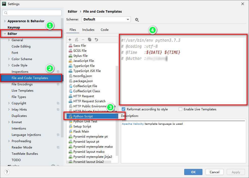The width and height of the screenshot is (249, 178).
Task: Expand the Emmet node
Action: (9, 122)
